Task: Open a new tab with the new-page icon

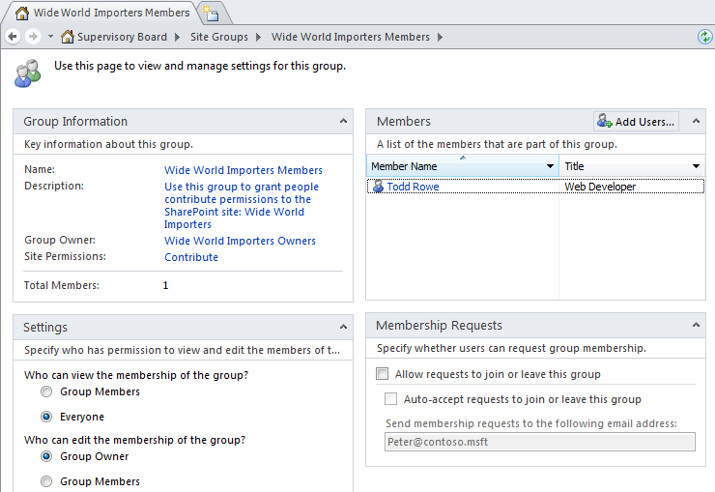Action: coord(211,14)
